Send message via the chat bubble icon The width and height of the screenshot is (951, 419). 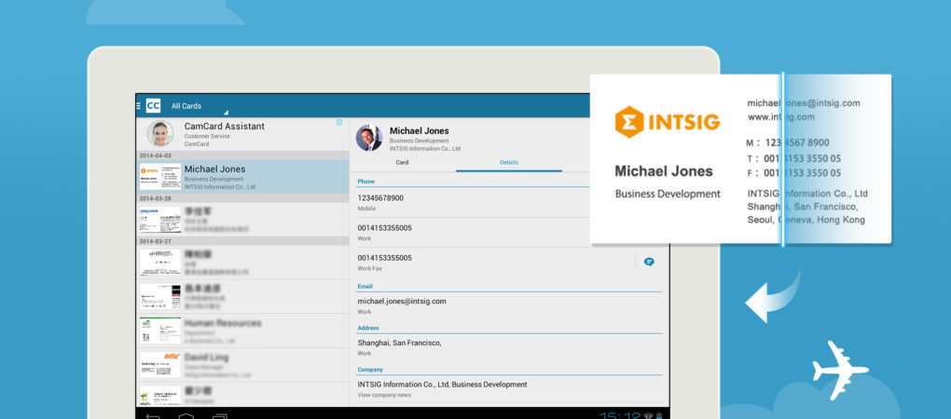649,262
